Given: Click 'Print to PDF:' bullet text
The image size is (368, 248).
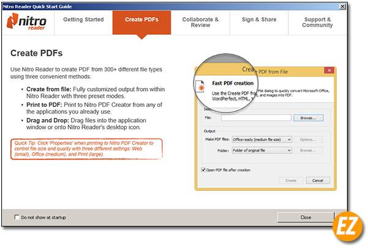Looking at the screenshot, I should click(44, 104).
